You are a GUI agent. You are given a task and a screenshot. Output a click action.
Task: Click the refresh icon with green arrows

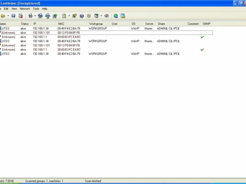pos(64,16)
